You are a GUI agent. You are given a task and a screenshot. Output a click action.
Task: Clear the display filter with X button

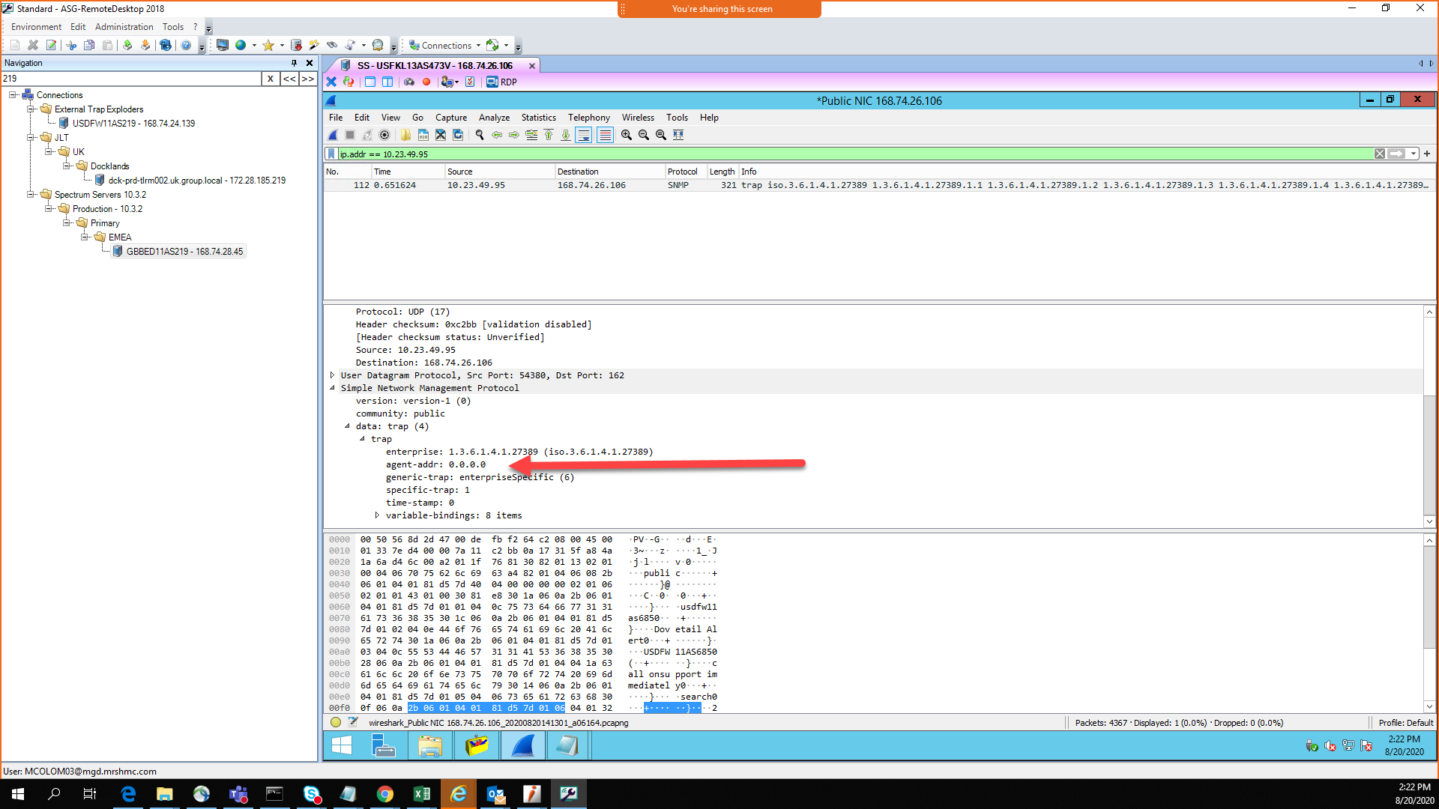click(1380, 154)
